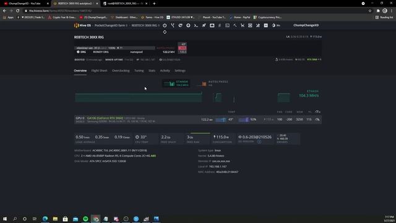The image size is (396, 223).
Task: Click the fan control icon in toolbar
Action: pyautogui.click(x=250, y=25)
